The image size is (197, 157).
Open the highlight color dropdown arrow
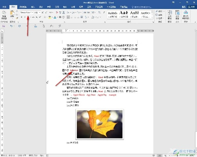click(52, 17)
